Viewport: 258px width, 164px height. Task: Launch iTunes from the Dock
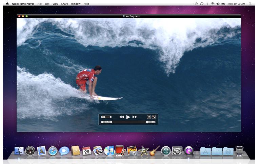pos(109,151)
